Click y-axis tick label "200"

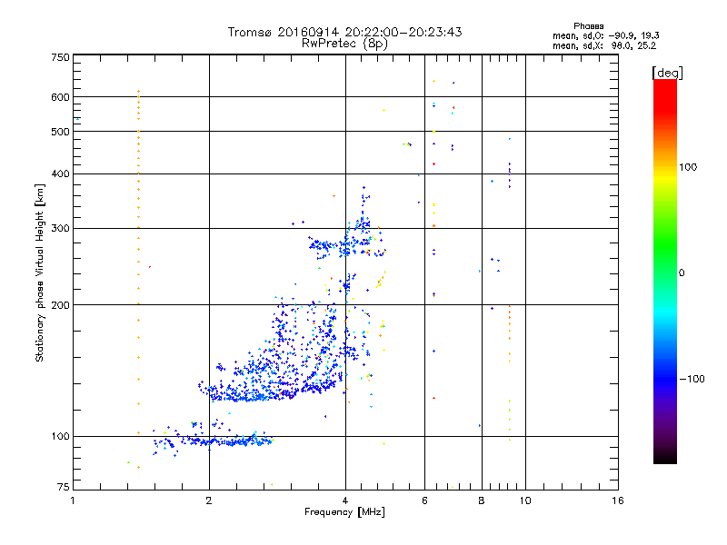(x=60, y=305)
